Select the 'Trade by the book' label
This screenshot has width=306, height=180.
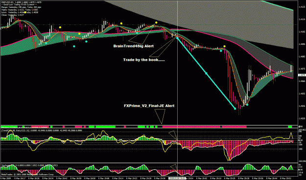[x=144, y=60]
